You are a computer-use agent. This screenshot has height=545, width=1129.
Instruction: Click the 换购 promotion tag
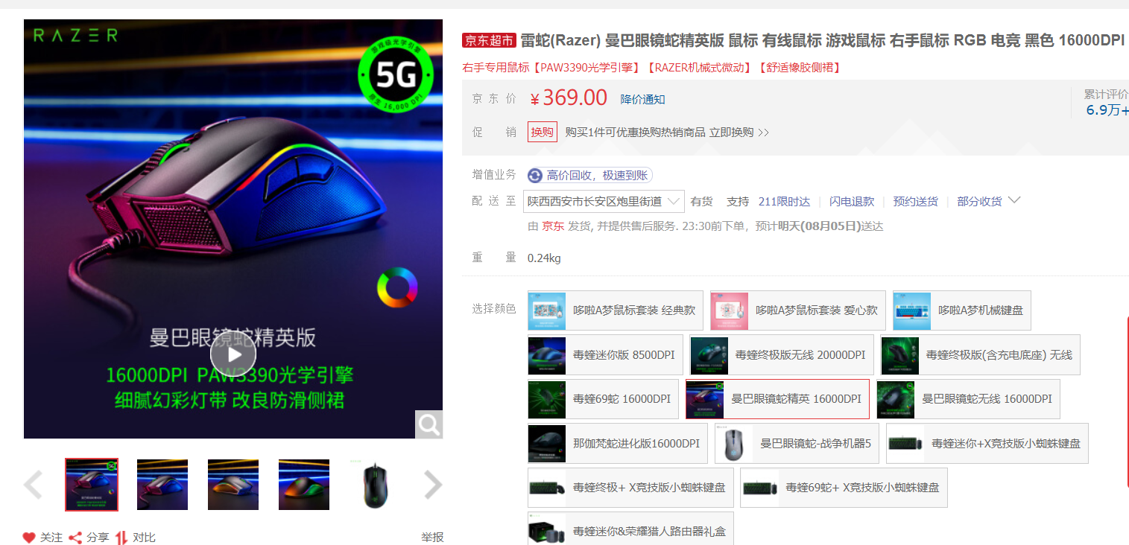click(543, 132)
